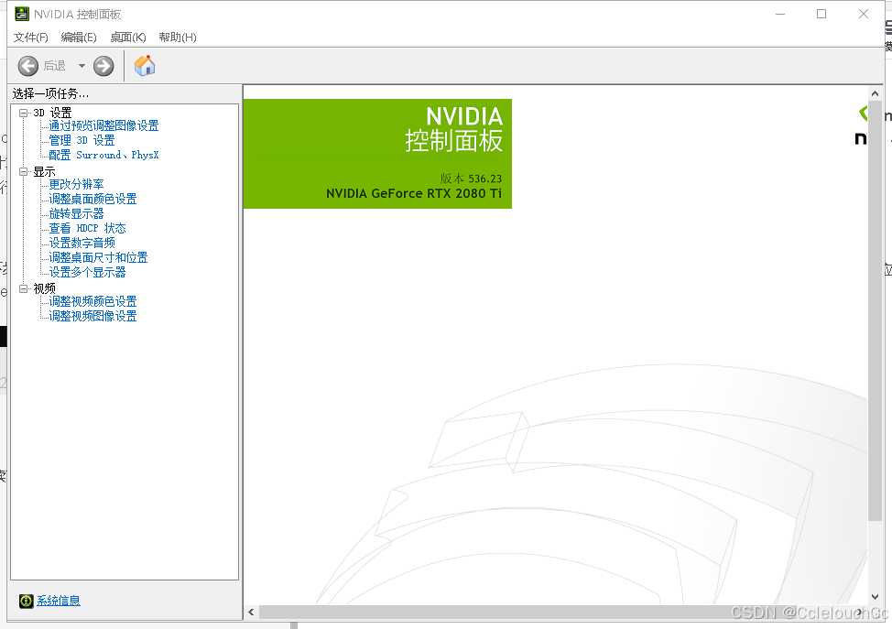
Task: Collapse the 视频 tree node
Action: coord(23,288)
